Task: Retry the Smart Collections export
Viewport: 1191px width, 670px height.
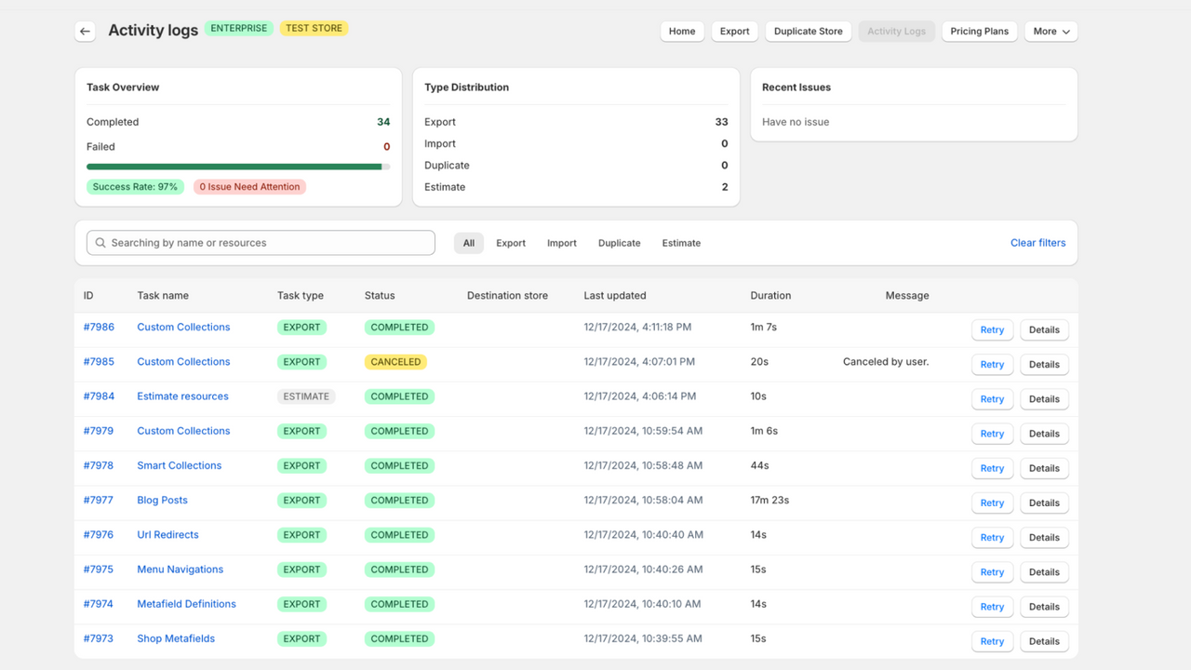Action: [992, 468]
